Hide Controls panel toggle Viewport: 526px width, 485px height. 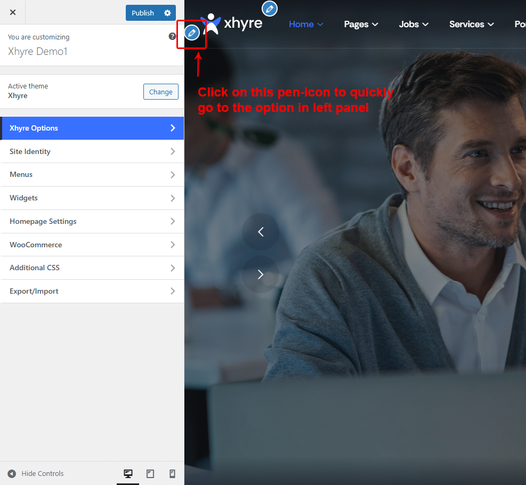pyautogui.click(x=36, y=473)
